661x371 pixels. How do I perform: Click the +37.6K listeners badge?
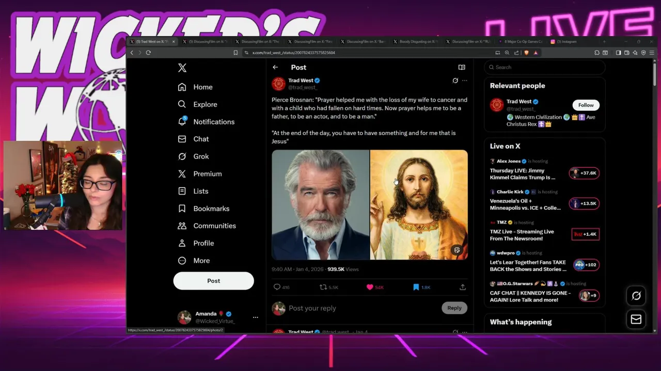tap(584, 173)
